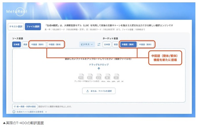Click 設定を行うと翻訳の精度が向上します text

pos(55,106)
